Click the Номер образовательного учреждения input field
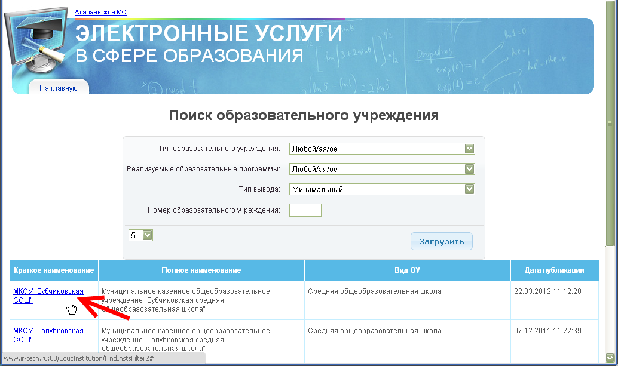Image resolution: width=618 pixels, height=366 pixels. tap(305, 210)
